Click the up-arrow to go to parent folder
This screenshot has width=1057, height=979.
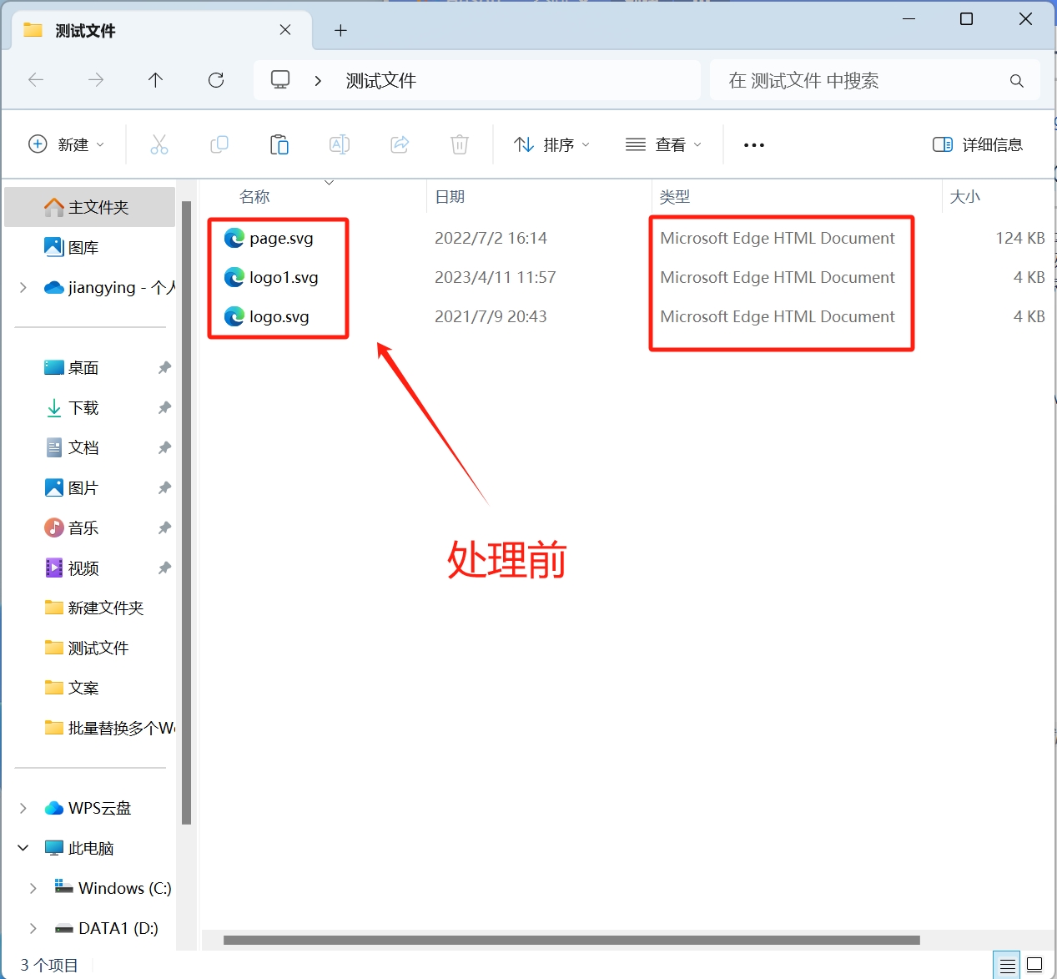point(155,80)
